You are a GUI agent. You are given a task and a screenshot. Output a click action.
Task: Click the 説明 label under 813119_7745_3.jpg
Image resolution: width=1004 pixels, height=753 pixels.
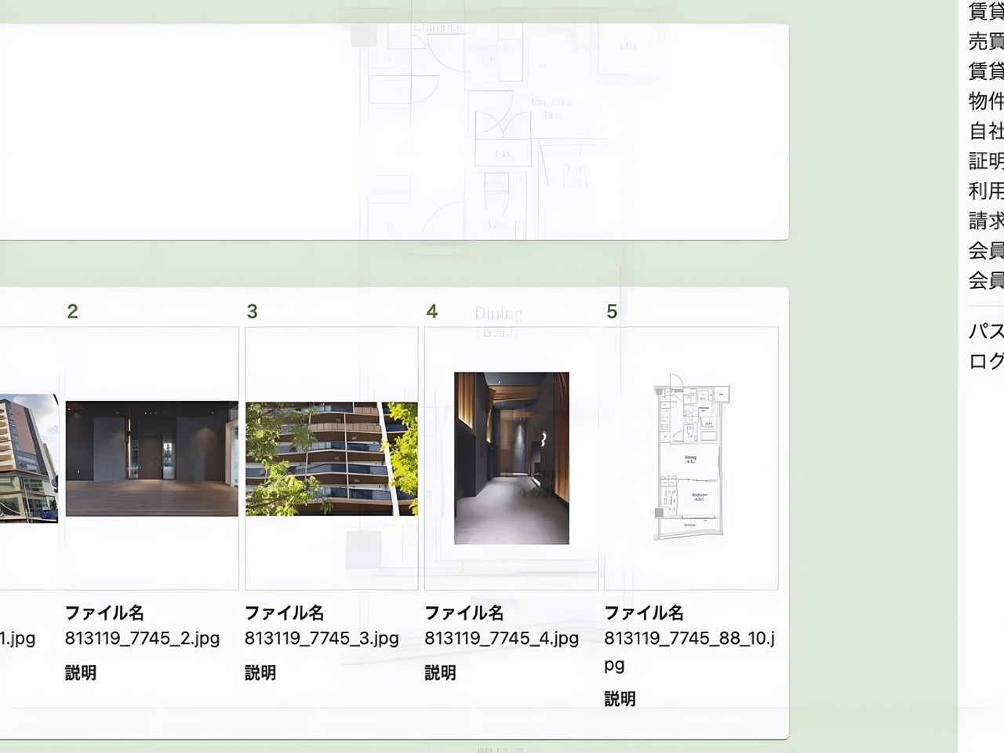pyautogui.click(x=260, y=673)
